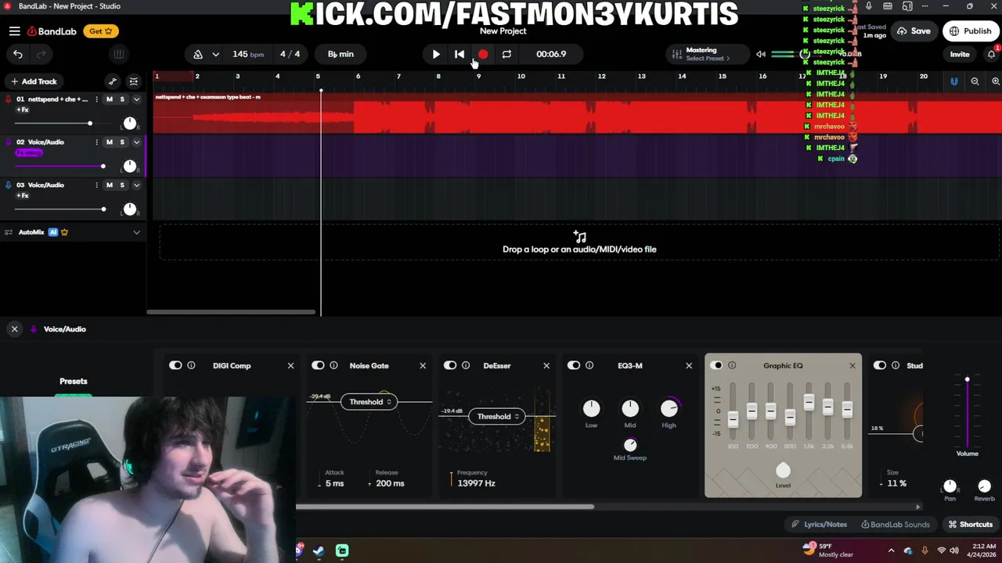Open the DeEsser Threshold parameter dropdown
Image resolution: width=1002 pixels, height=563 pixels.
coord(497,417)
